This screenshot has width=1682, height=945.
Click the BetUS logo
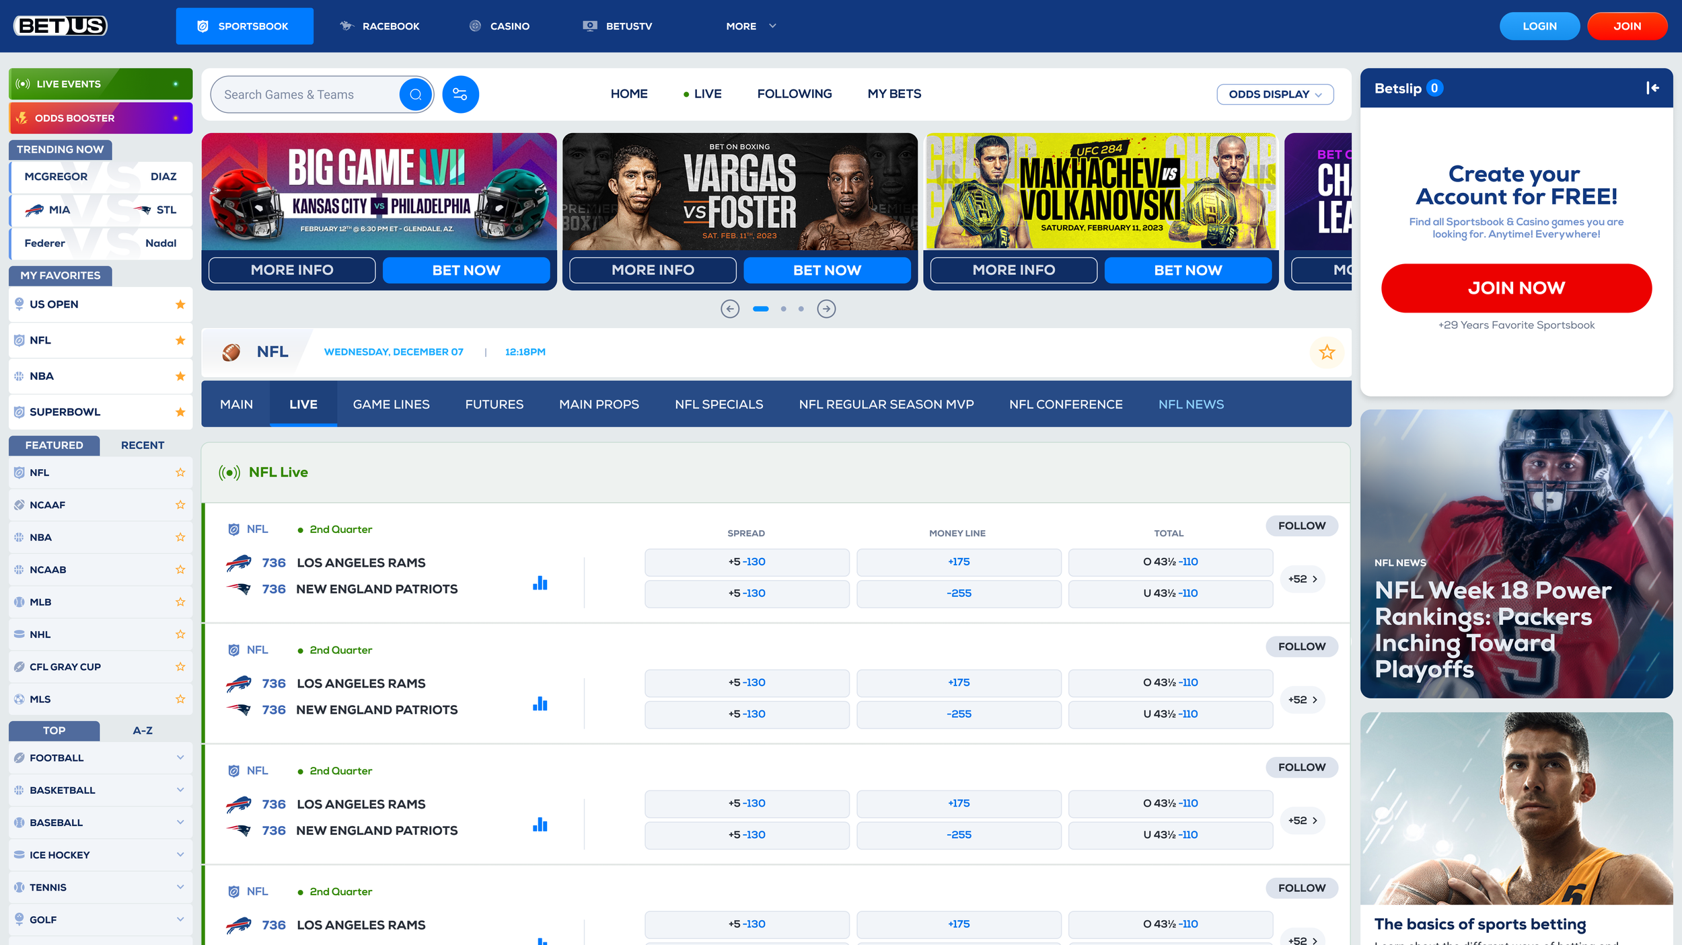pyautogui.click(x=61, y=26)
